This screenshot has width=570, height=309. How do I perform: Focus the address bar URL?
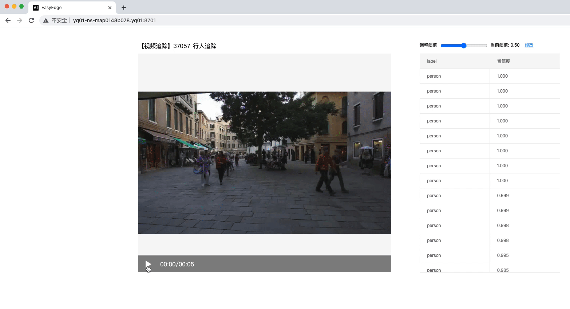tap(114, 20)
